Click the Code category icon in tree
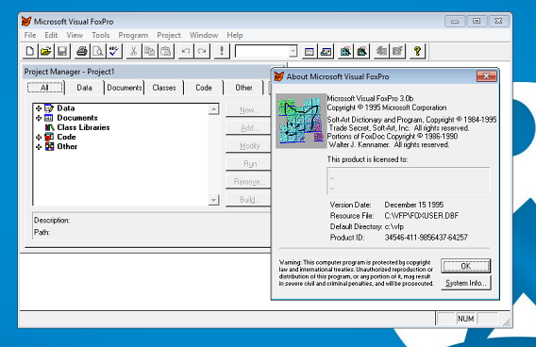Viewport: 536px width, 347px height. (x=49, y=137)
